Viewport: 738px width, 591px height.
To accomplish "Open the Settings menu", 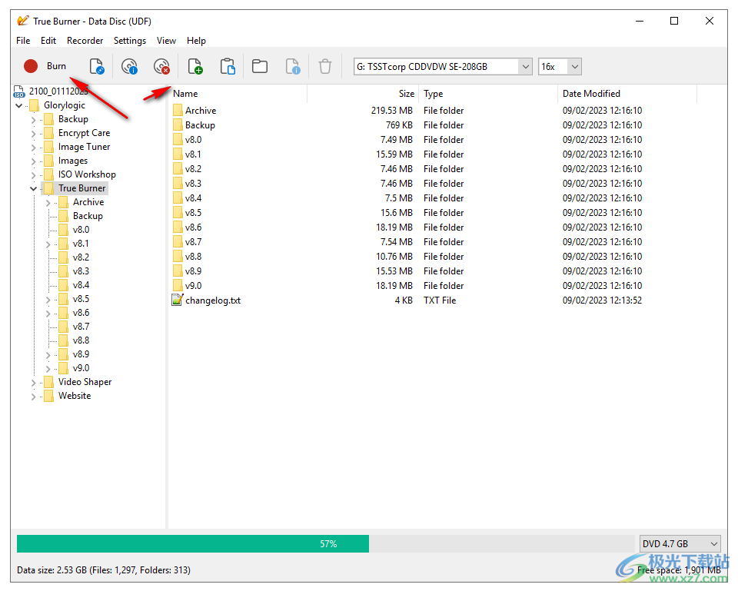I will tap(129, 41).
